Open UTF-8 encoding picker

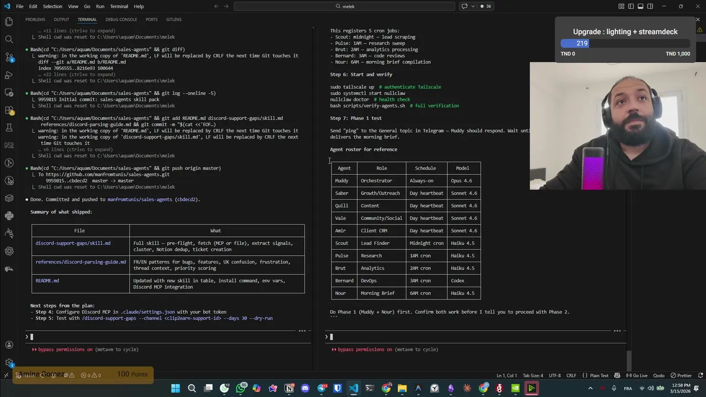click(x=554, y=375)
